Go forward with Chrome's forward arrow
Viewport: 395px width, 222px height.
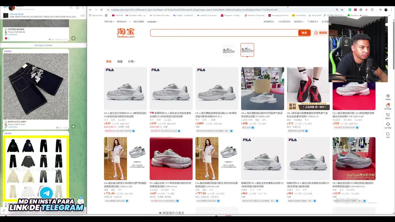click(x=96, y=10)
